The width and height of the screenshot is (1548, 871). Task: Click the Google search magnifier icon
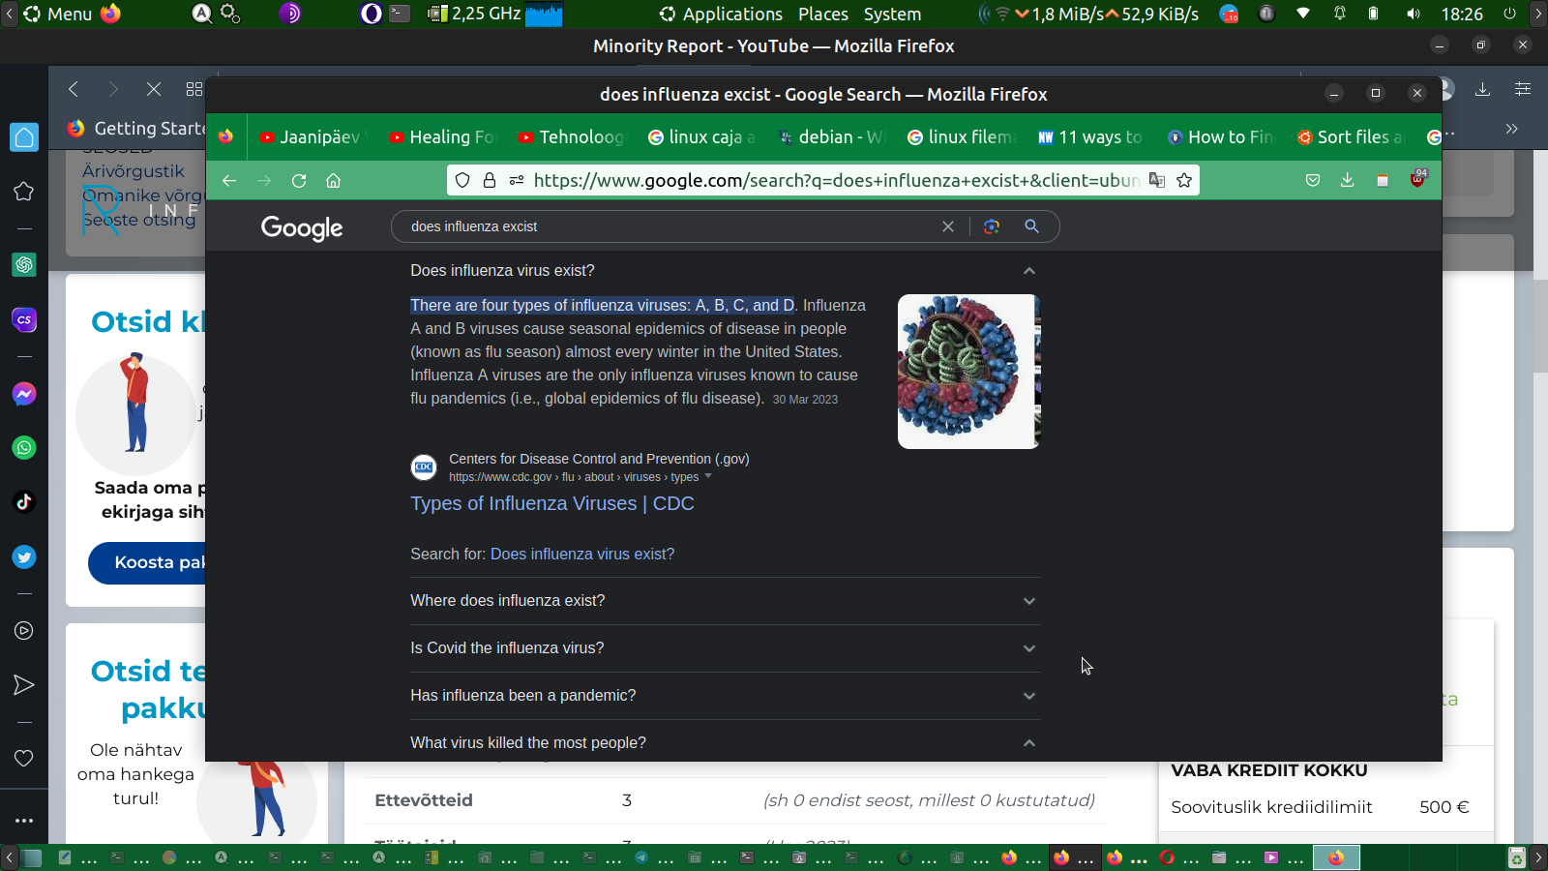1031,226
